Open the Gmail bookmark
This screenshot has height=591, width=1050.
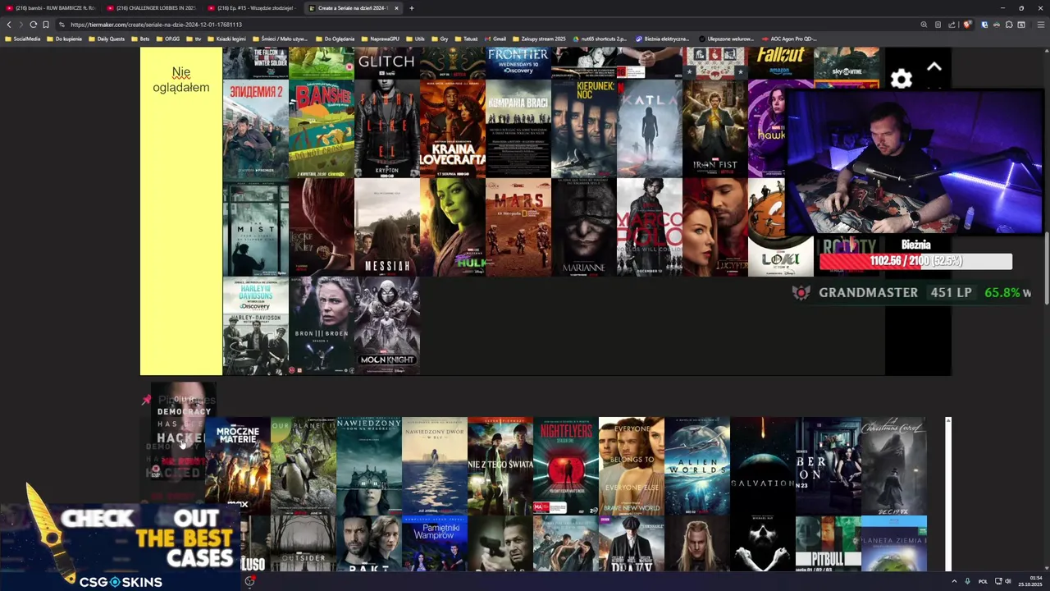pos(495,39)
